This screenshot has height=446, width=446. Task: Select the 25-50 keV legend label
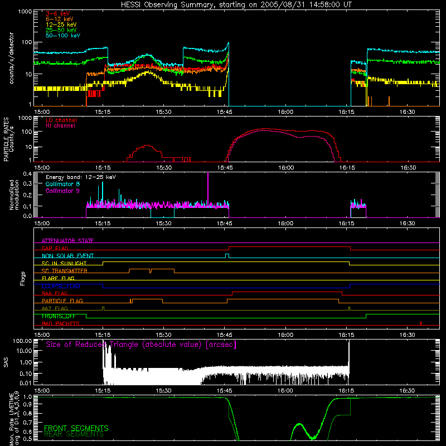point(61,30)
